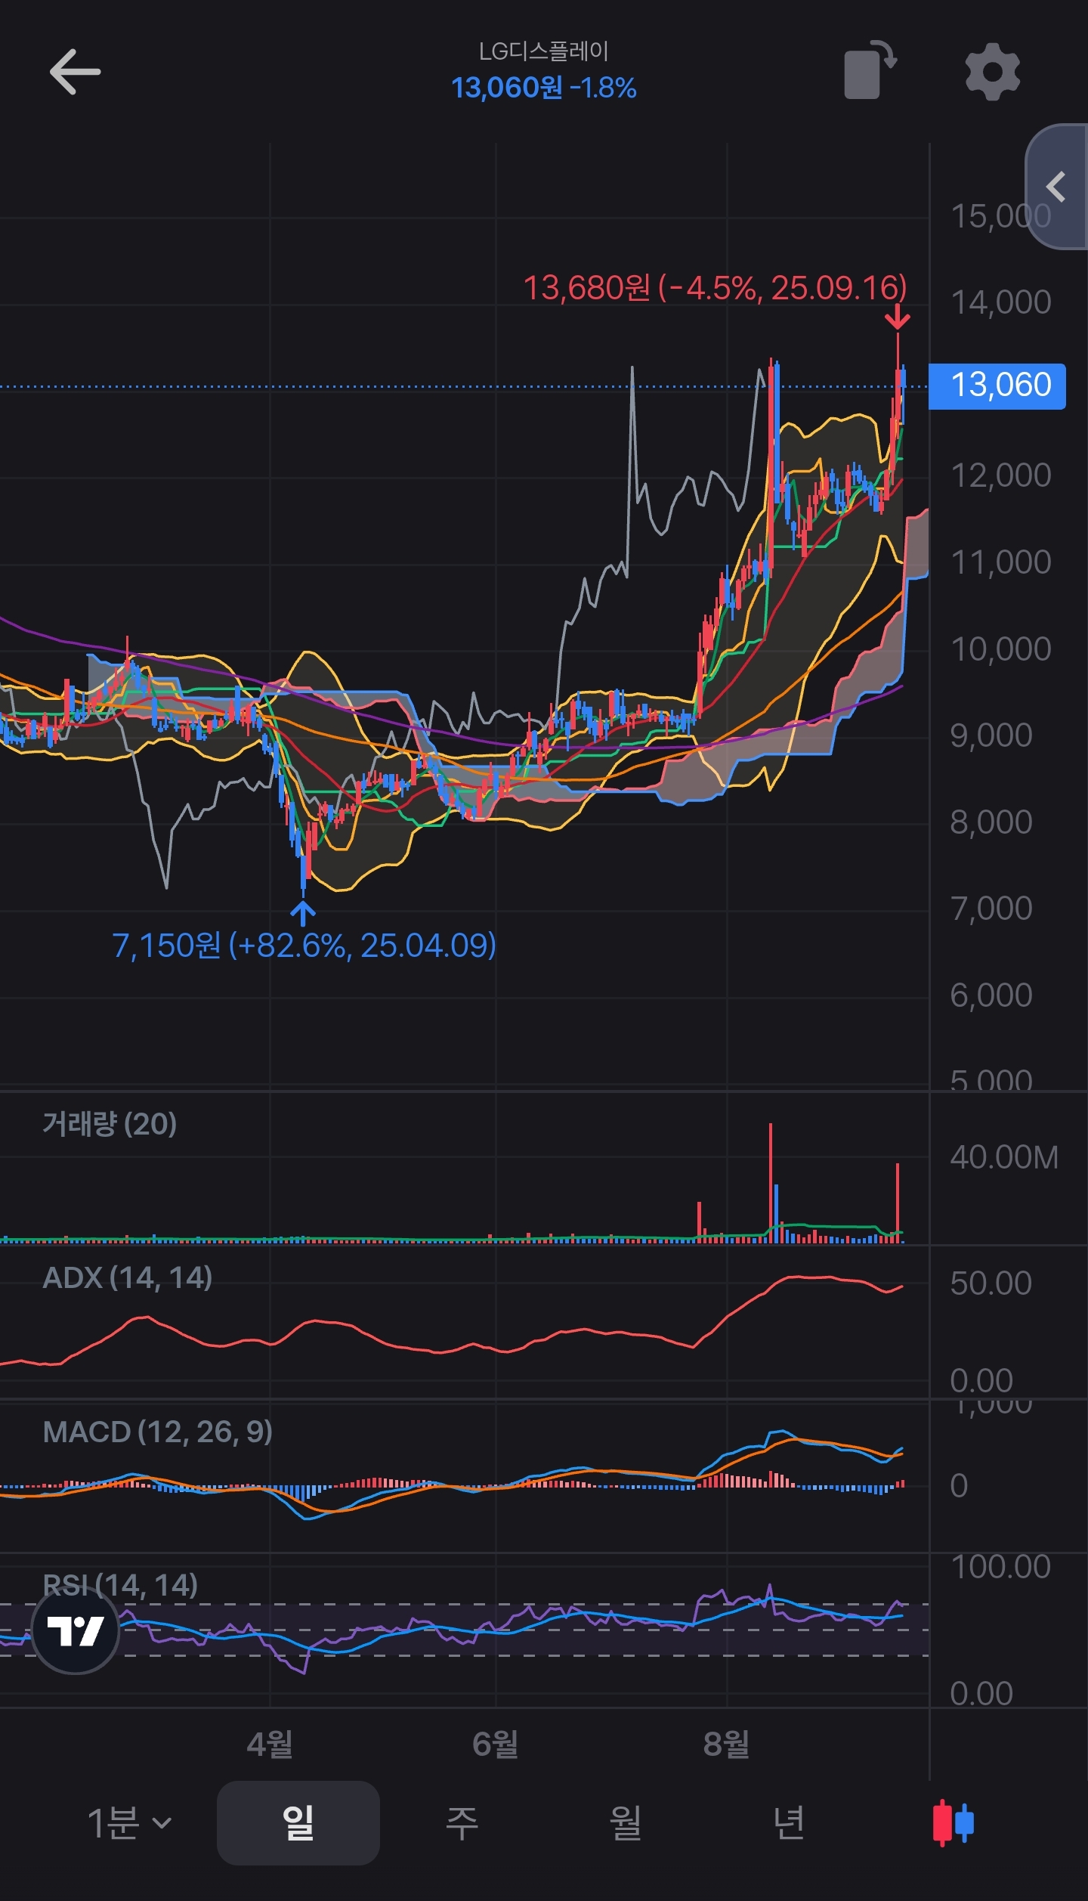Image resolution: width=1088 pixels, height=1901 pixels.
Task: Tap the 100.00 RSI axis label
Action: [x=1000, y=1567]
